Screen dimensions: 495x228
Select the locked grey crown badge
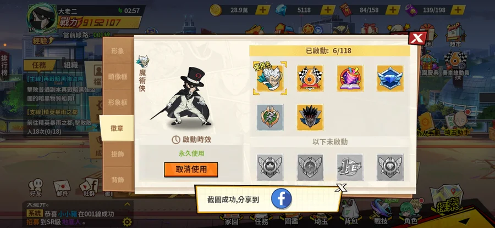tap(270, 167)
